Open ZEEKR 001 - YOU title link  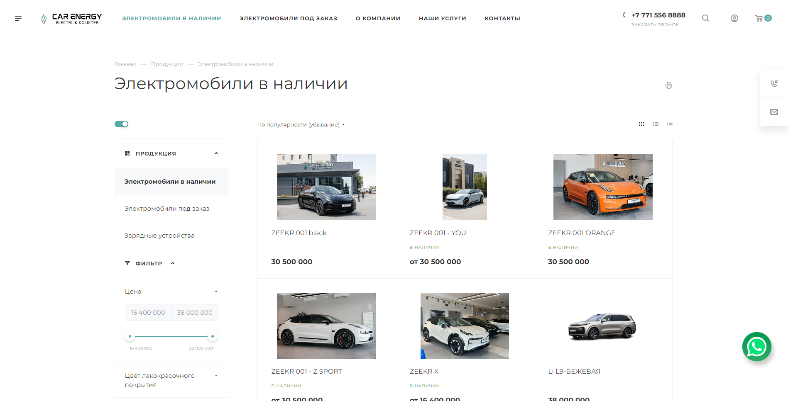pyautogui.click(x=438, y=233)
